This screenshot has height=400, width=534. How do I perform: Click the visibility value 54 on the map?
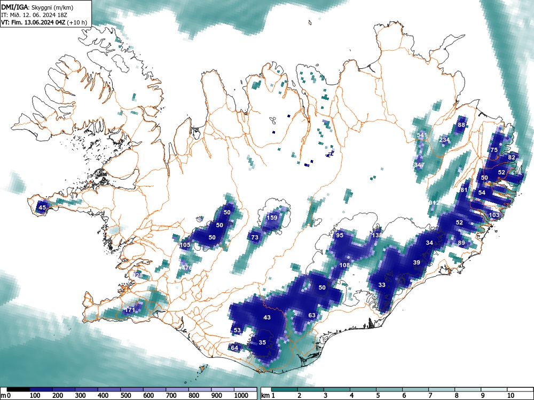tap(482, 193)
